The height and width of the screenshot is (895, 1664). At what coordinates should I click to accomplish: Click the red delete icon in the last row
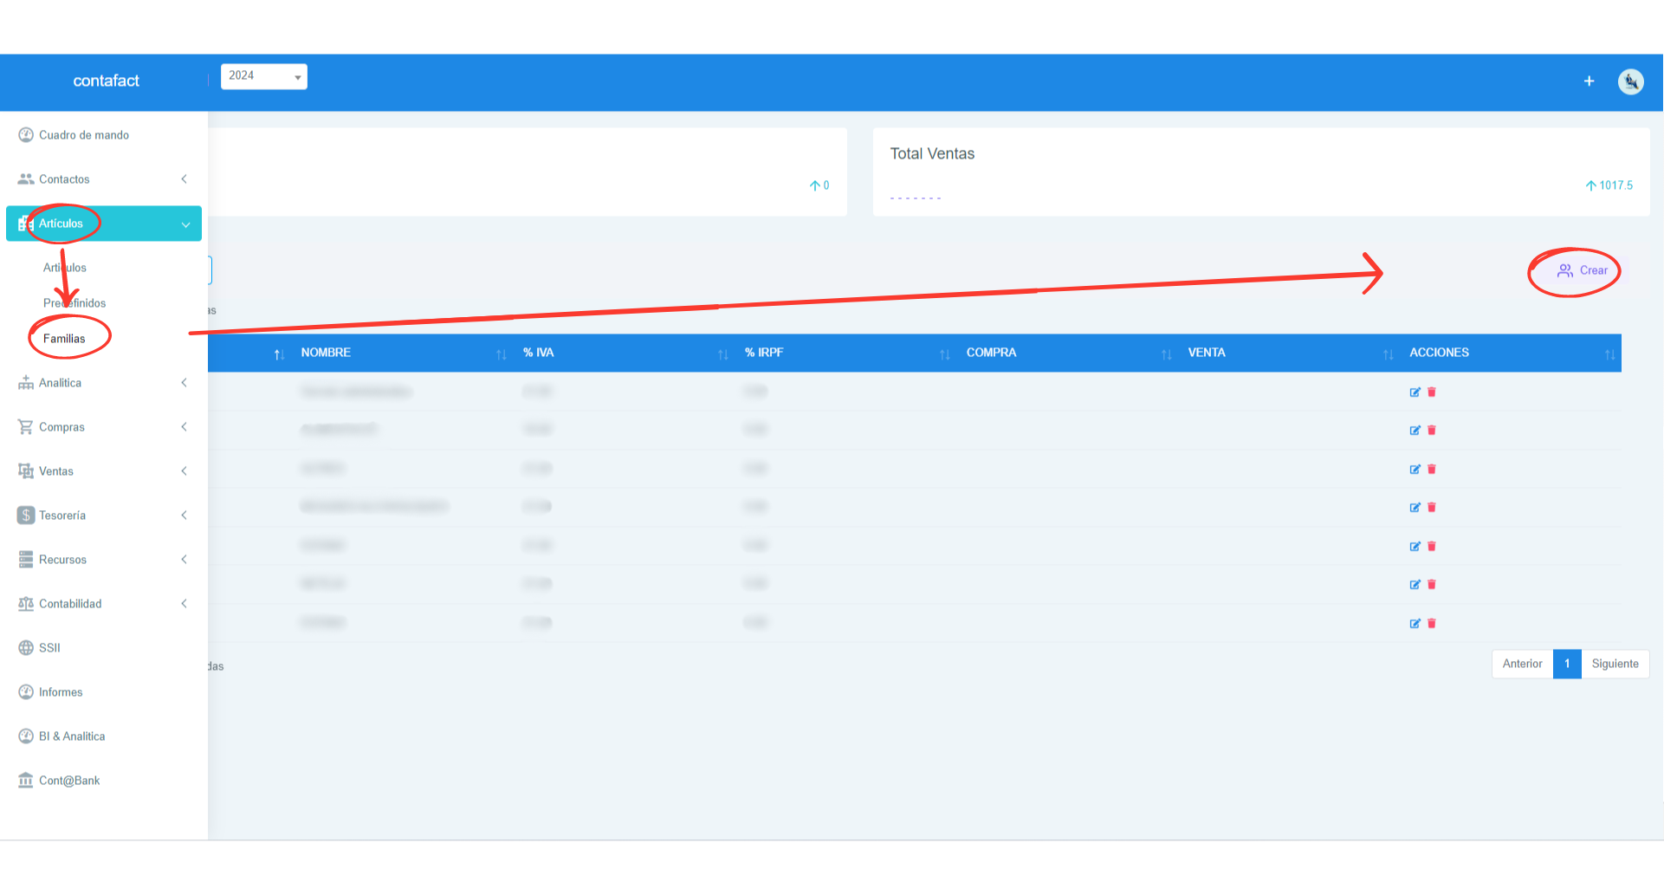click(1432, 623)
